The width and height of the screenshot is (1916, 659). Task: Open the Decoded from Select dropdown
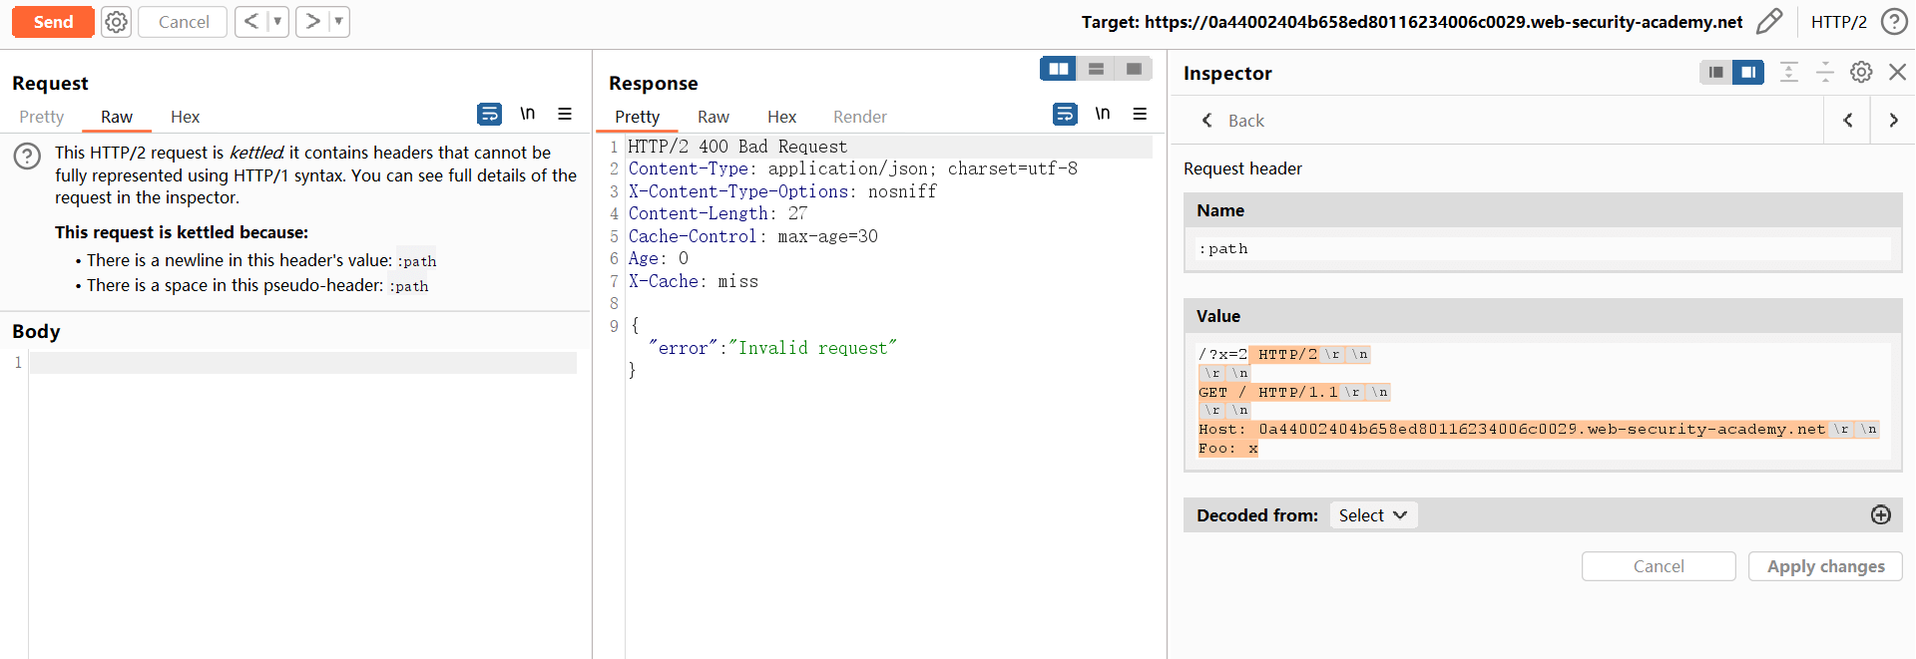pyautogui.click(x=1373, y=515)
